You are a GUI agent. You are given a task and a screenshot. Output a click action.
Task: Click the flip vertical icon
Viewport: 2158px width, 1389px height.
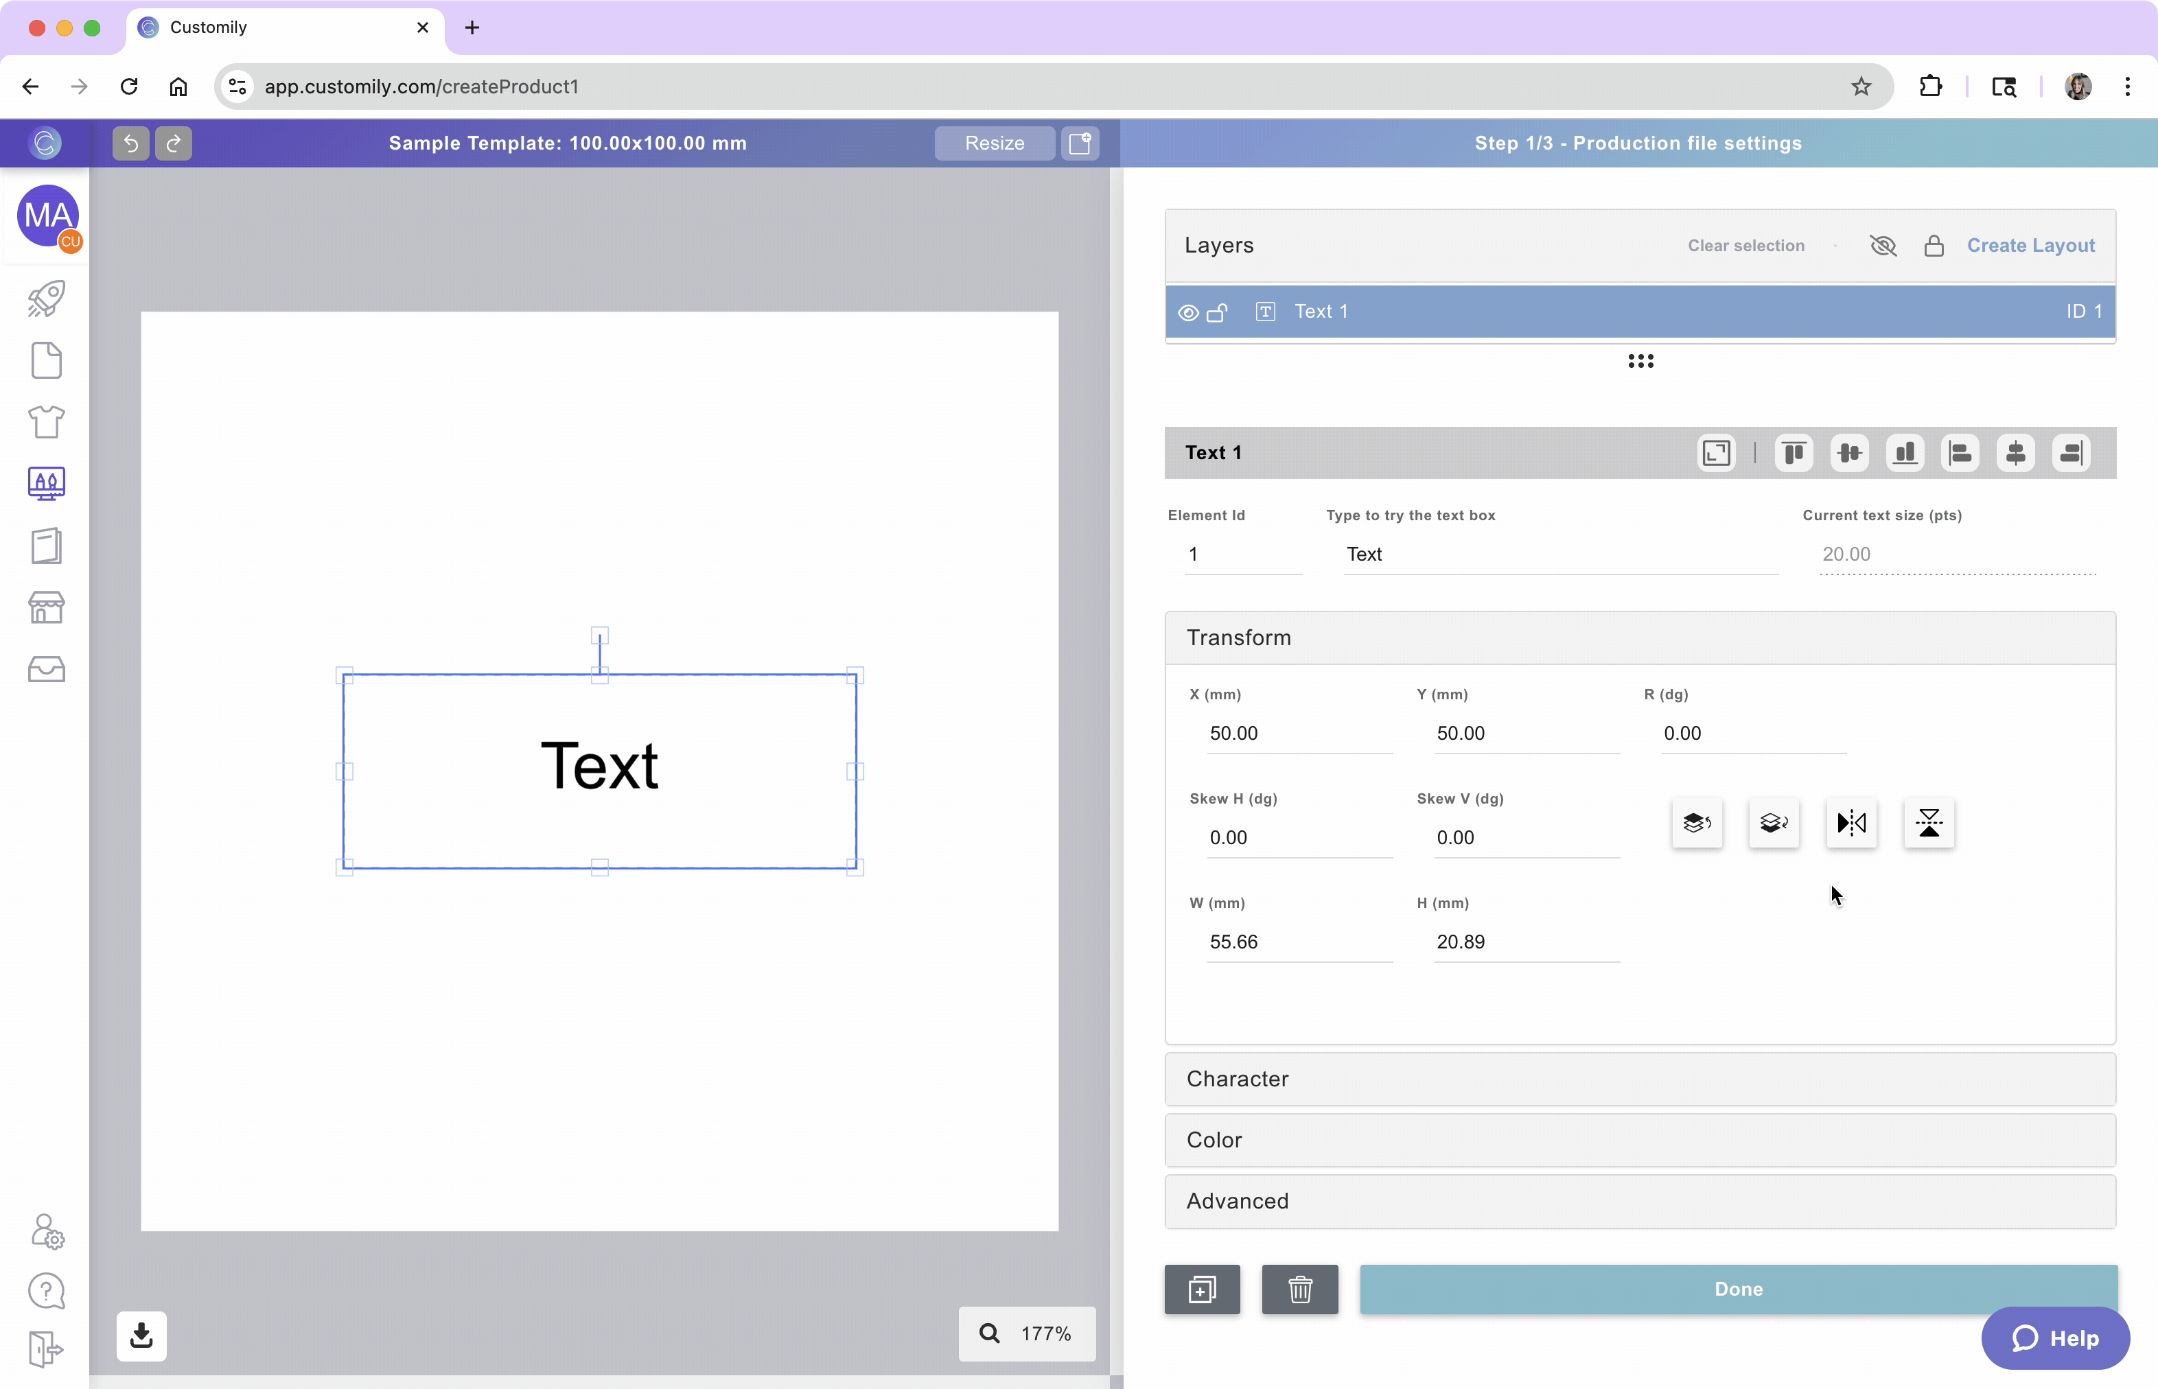coord(1928,823)
